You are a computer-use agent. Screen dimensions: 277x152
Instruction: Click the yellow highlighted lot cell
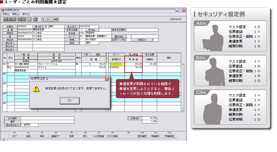click(x=117, y=64)
